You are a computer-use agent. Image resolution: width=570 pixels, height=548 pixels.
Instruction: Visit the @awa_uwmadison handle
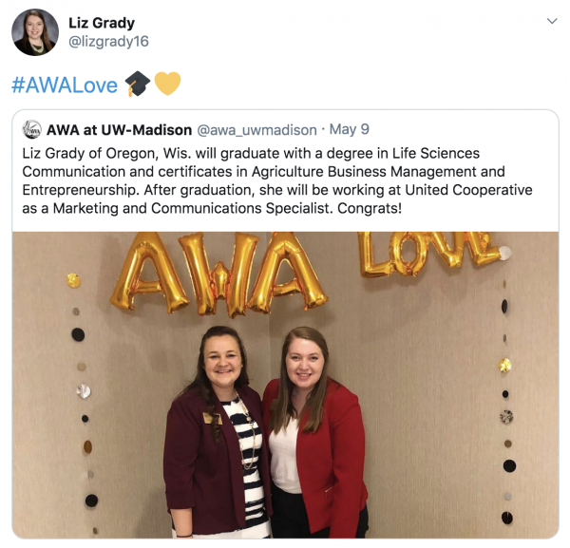click(x=256, y=130)
